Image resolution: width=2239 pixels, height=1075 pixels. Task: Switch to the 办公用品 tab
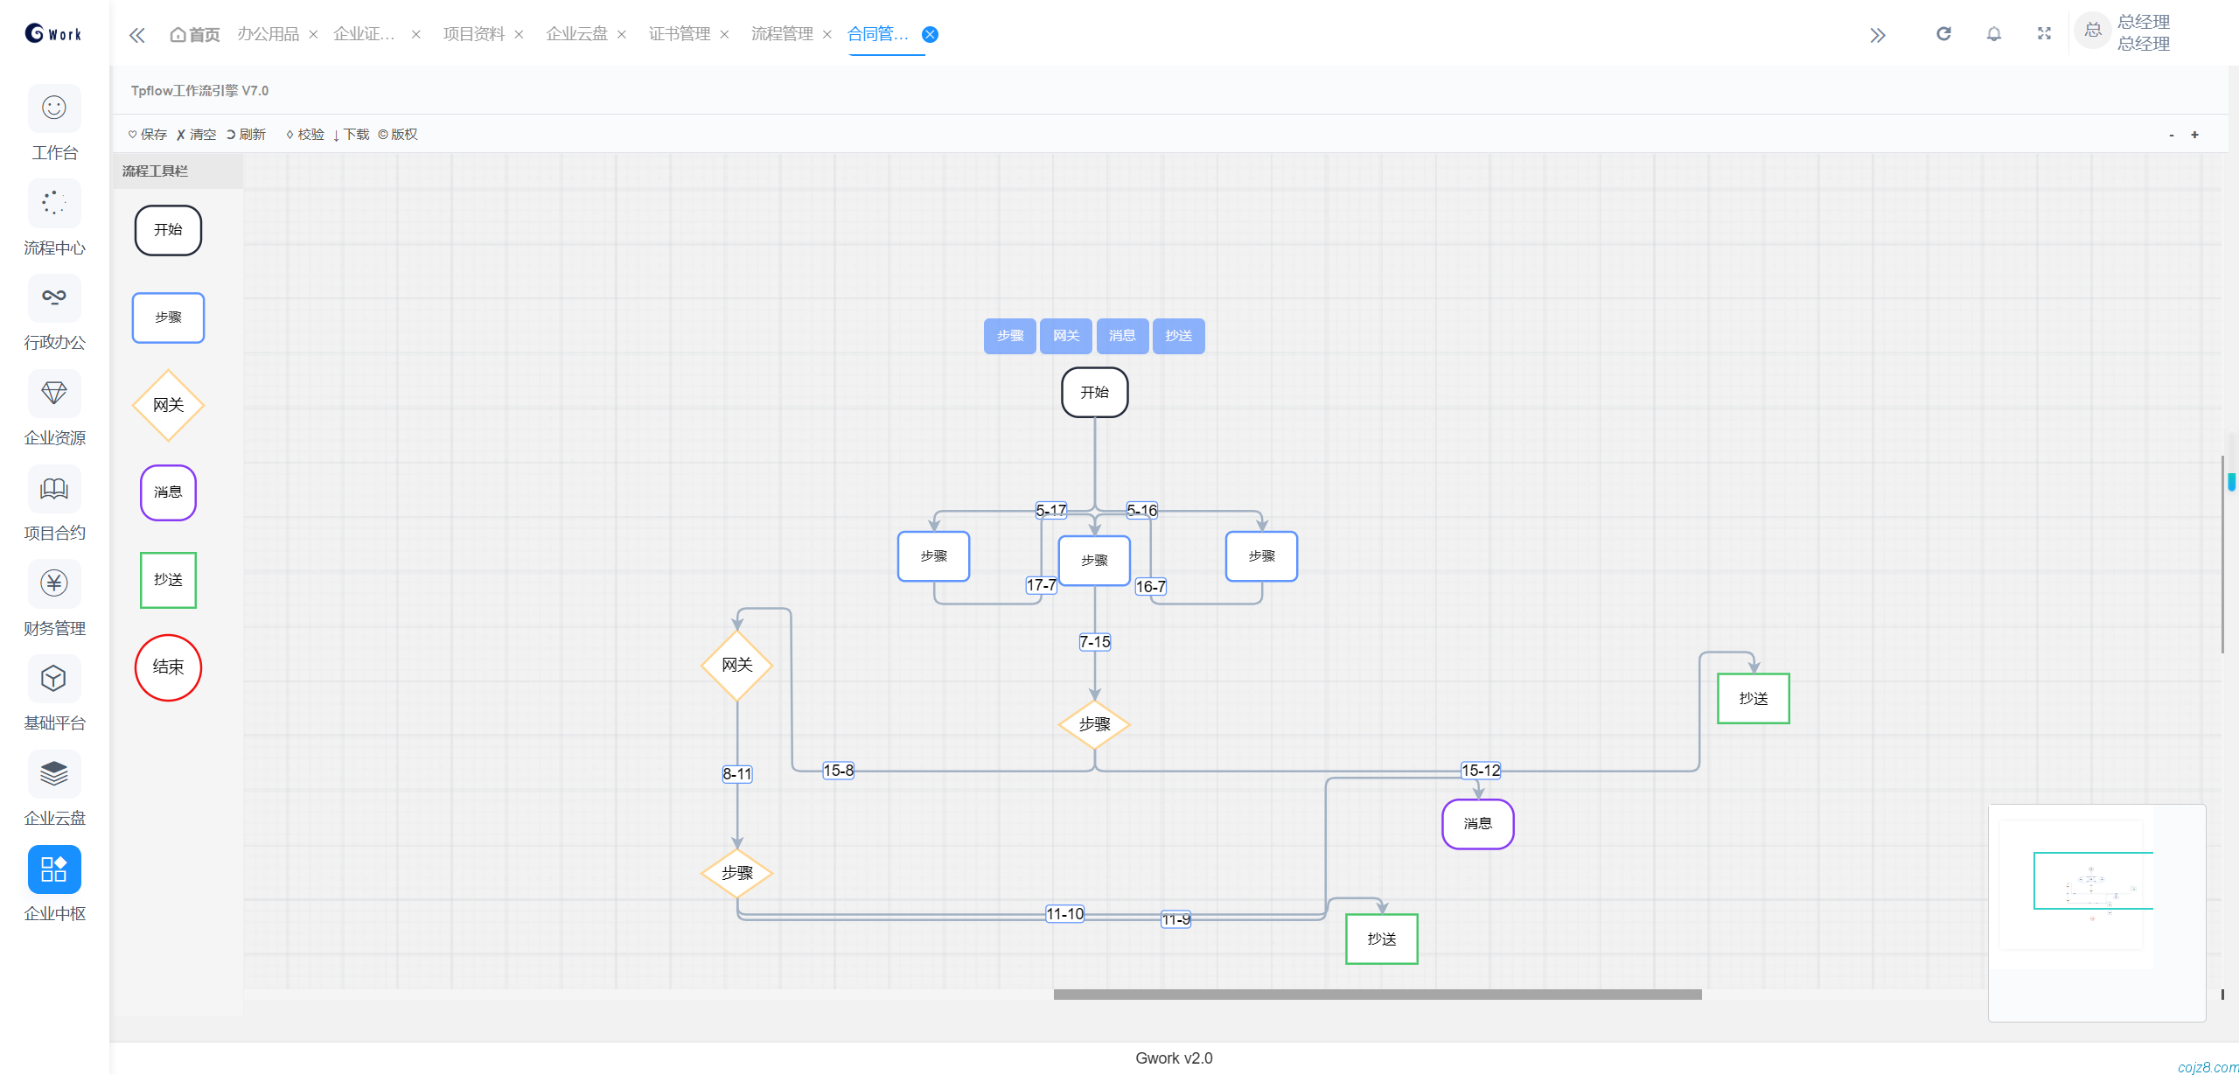tap(269, 34)
